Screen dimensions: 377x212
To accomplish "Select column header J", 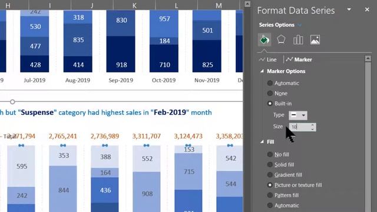I will click(x=92, y=5).
